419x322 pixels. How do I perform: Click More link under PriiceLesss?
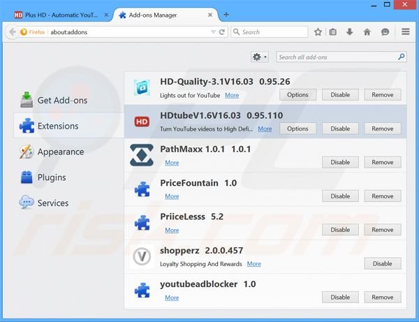click(x=172, y=230)
